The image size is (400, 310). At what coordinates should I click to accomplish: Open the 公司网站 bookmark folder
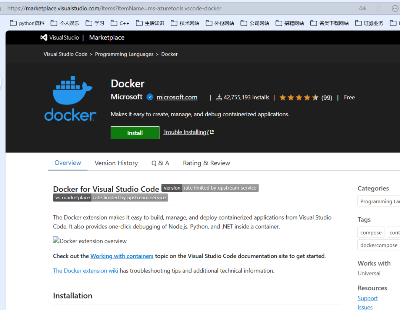point(255,23)
